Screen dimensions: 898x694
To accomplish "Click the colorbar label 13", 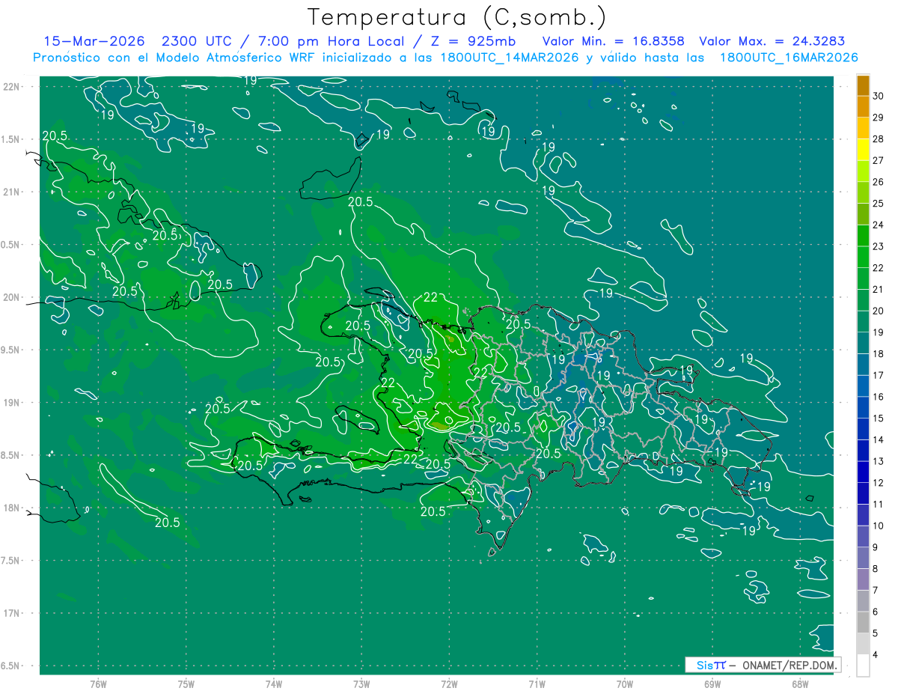I will point(878,461).
